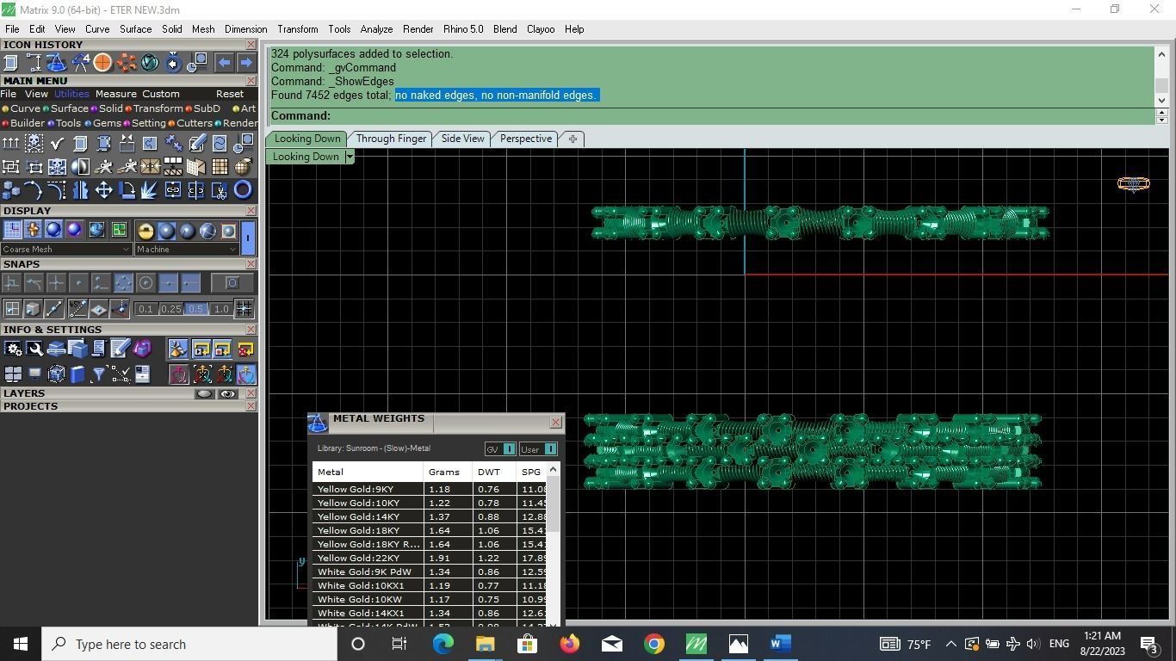Toggle the Layers eye visibility button
The width and height of the screenshot is (1176, 661).
click(x=227, y=394)
